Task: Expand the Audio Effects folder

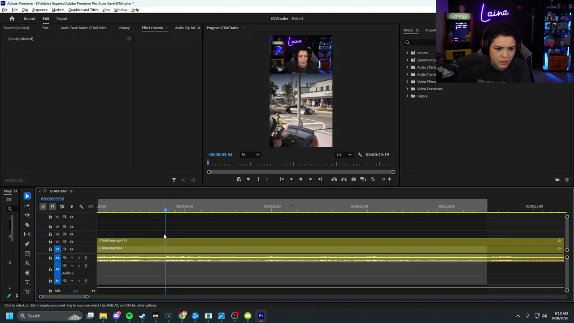Action: tap(407, 67)
